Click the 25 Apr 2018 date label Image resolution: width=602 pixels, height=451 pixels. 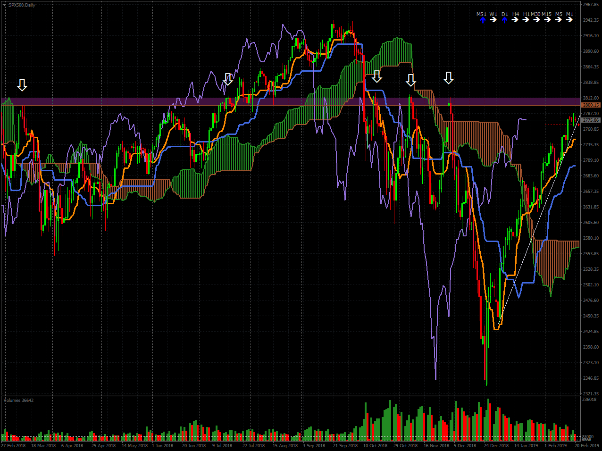coord(103,446)
